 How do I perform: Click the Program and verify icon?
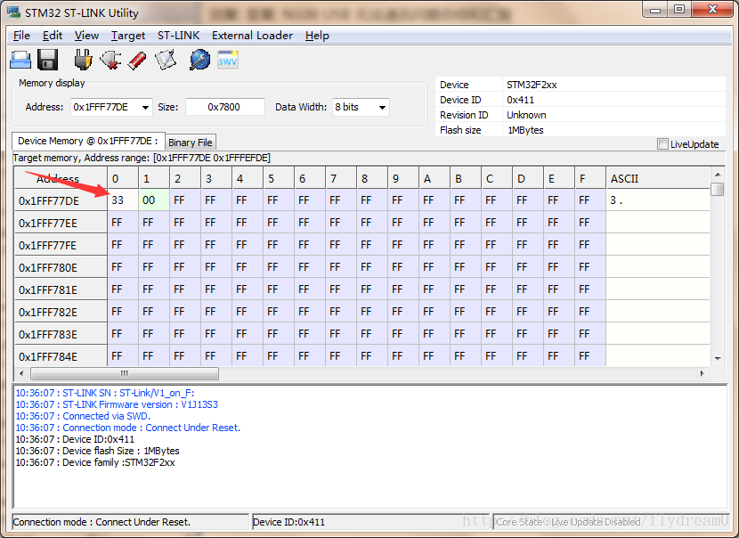[x=166, y=60]
